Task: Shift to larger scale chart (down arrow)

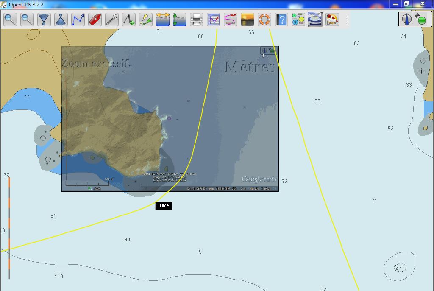Action: pos(44,20)
